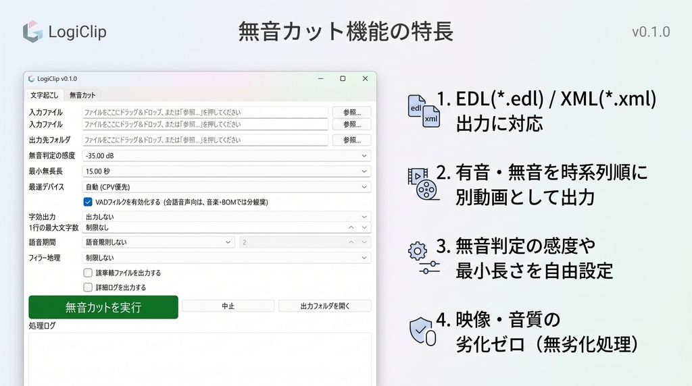Image resolution: width=692 pixels, height=386 pixels.
Task: Open the 語音期間 dropdown
Action: tap(158, 242)
